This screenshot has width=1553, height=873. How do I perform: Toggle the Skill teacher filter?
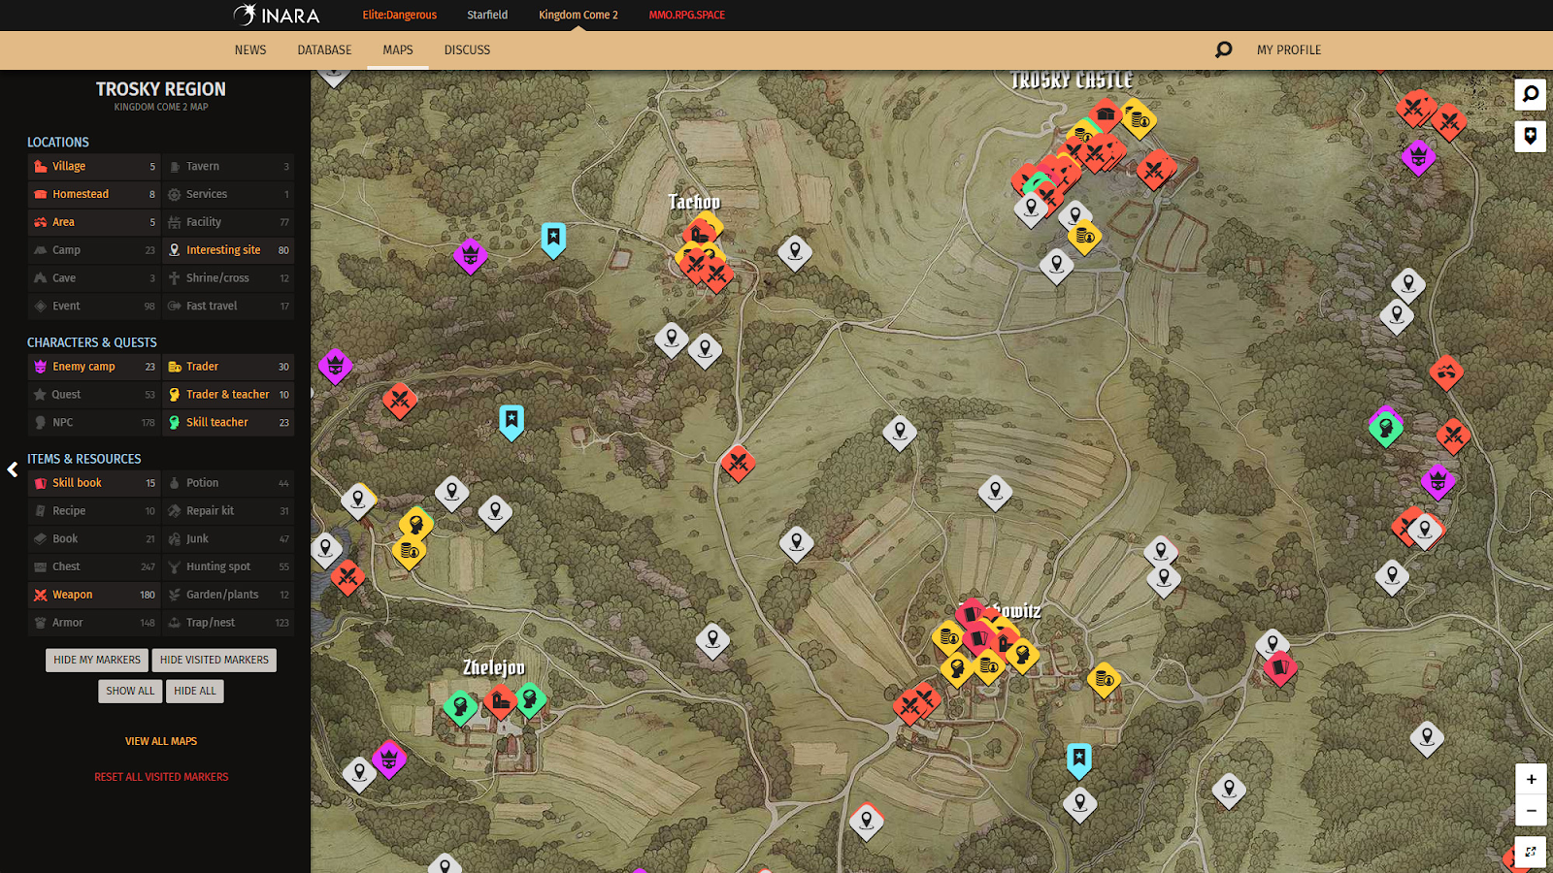(228, 423)
